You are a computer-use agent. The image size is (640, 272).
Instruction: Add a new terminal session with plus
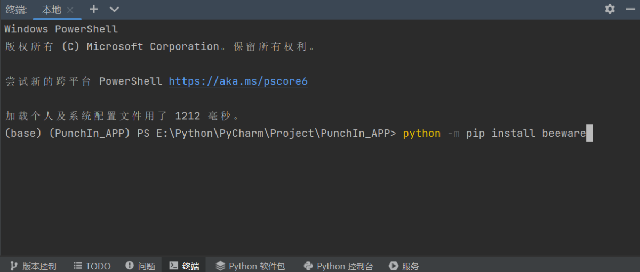click(x=94, y=9)
